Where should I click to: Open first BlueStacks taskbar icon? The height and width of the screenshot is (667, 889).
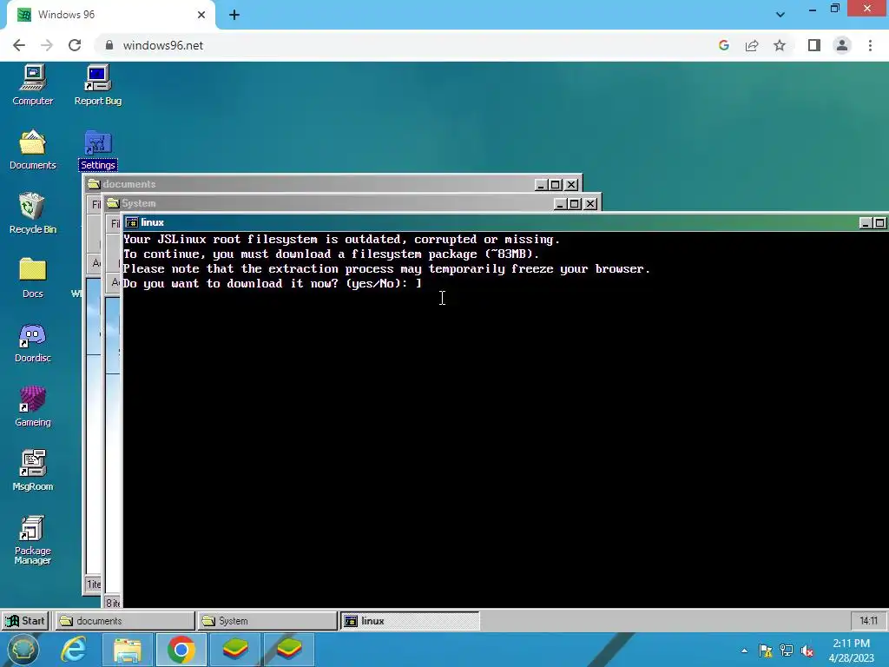(234, 650)
